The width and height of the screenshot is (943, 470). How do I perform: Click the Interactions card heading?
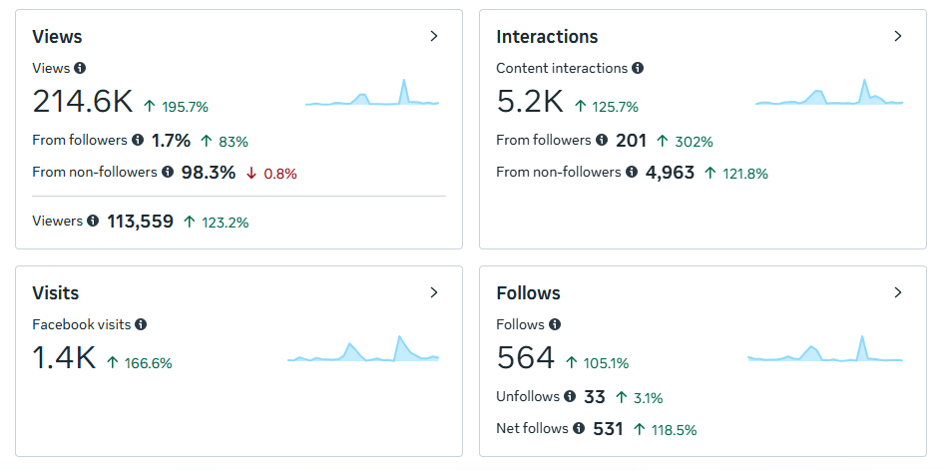click(547, 37)
